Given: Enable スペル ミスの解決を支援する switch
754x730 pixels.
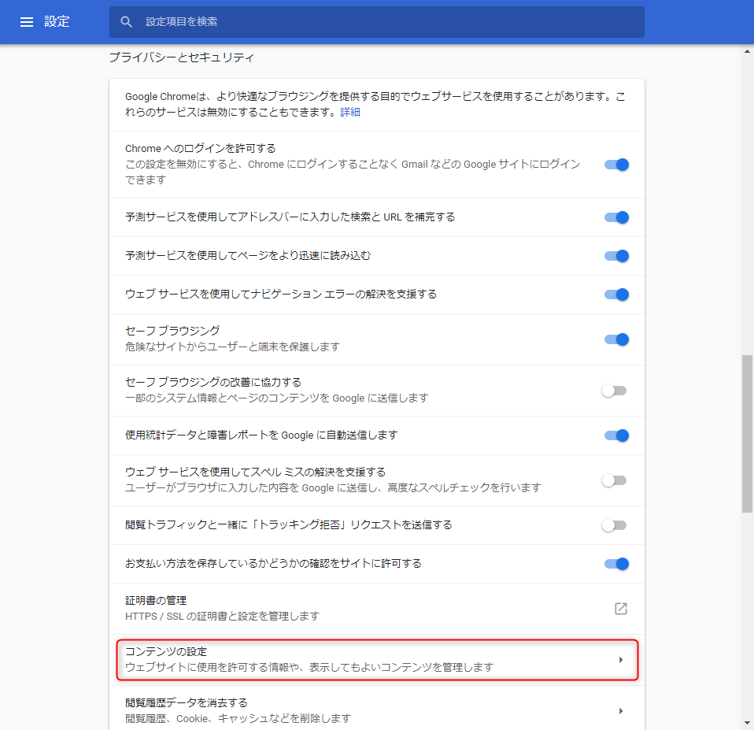Looking at the screenshot, I should click(614, 480).
